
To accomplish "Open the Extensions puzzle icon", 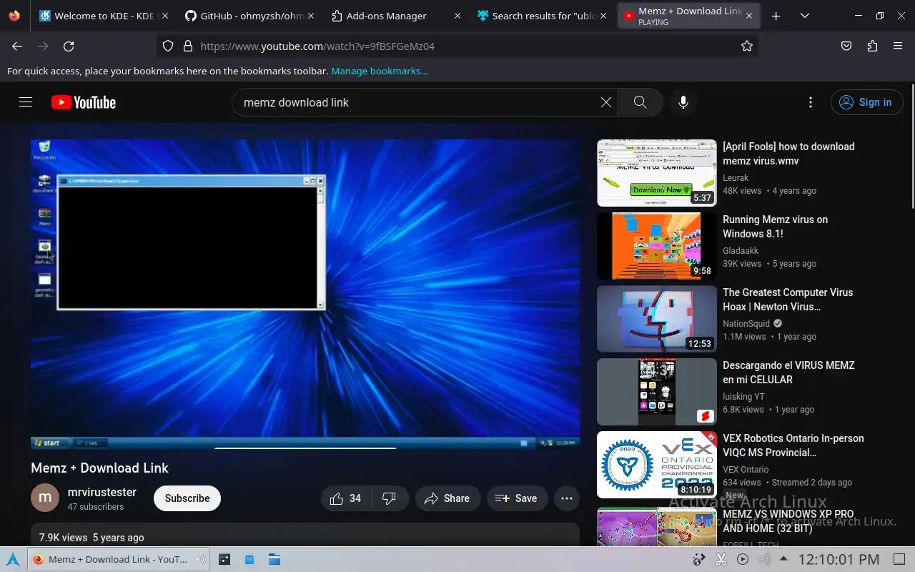I will point(872,46).
